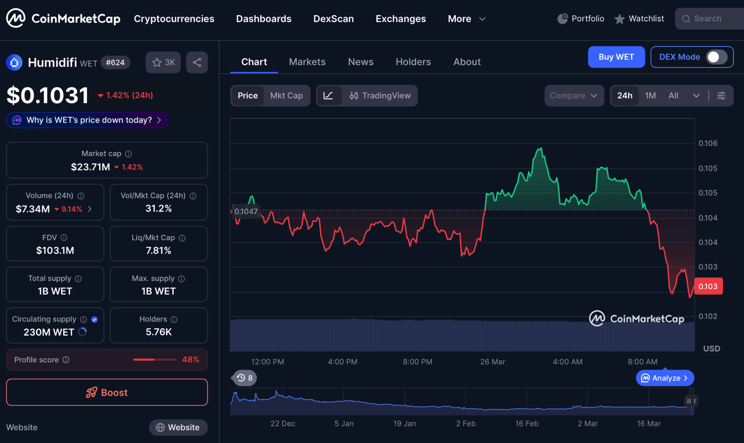The height and width of the screenshot is (443, 744).
Task: Click the Boost button
Action: [x=107, y=392]
